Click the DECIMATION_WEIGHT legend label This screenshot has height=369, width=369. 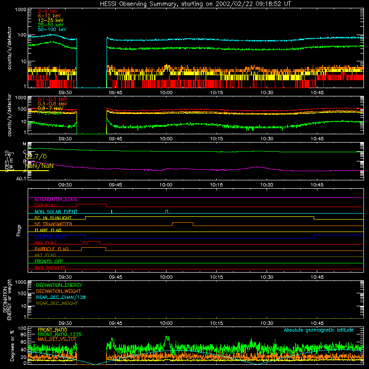pos(59,292)
